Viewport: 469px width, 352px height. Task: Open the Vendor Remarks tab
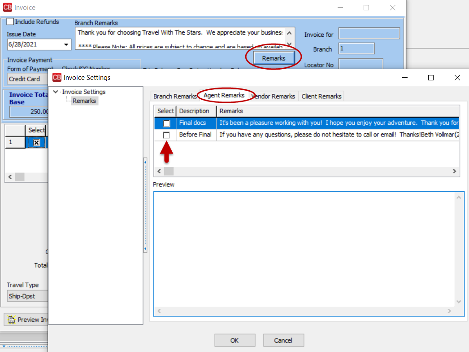click(x=274, y=96)
